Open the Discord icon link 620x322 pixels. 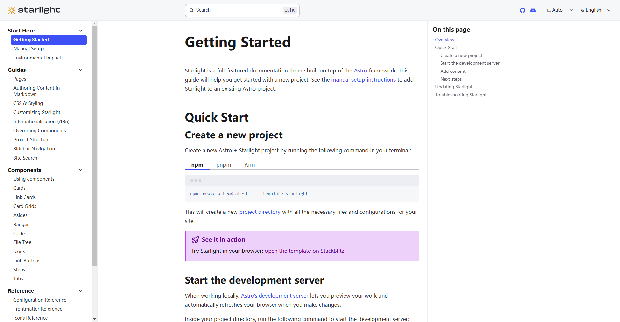pos(533,10)
